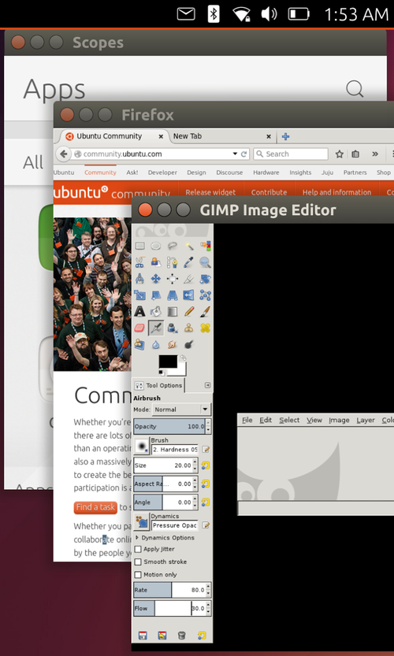Switch to the New Tab in Firefox
This screenshot has height=656, width=394.
(188, 136)
